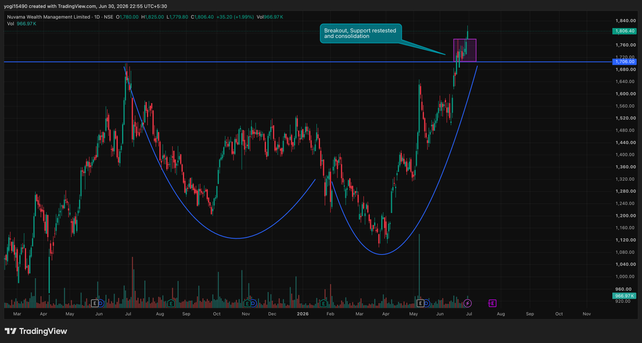Click the white earnings E marker near May 2026

coord(421,303)
